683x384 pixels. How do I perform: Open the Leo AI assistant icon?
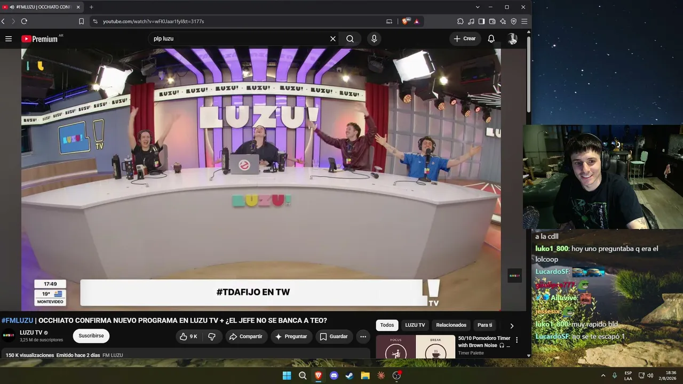pos(503,21)
